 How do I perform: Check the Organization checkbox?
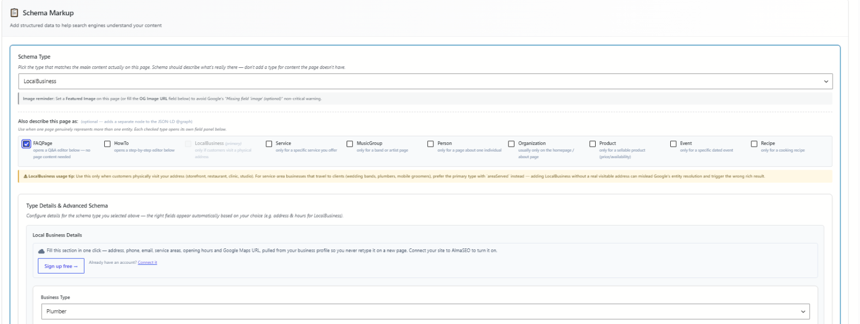click(512, 144)
